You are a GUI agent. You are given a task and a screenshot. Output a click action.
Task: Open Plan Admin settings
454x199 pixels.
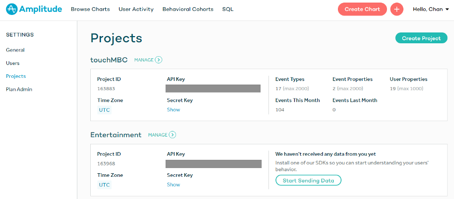point(19,89)
